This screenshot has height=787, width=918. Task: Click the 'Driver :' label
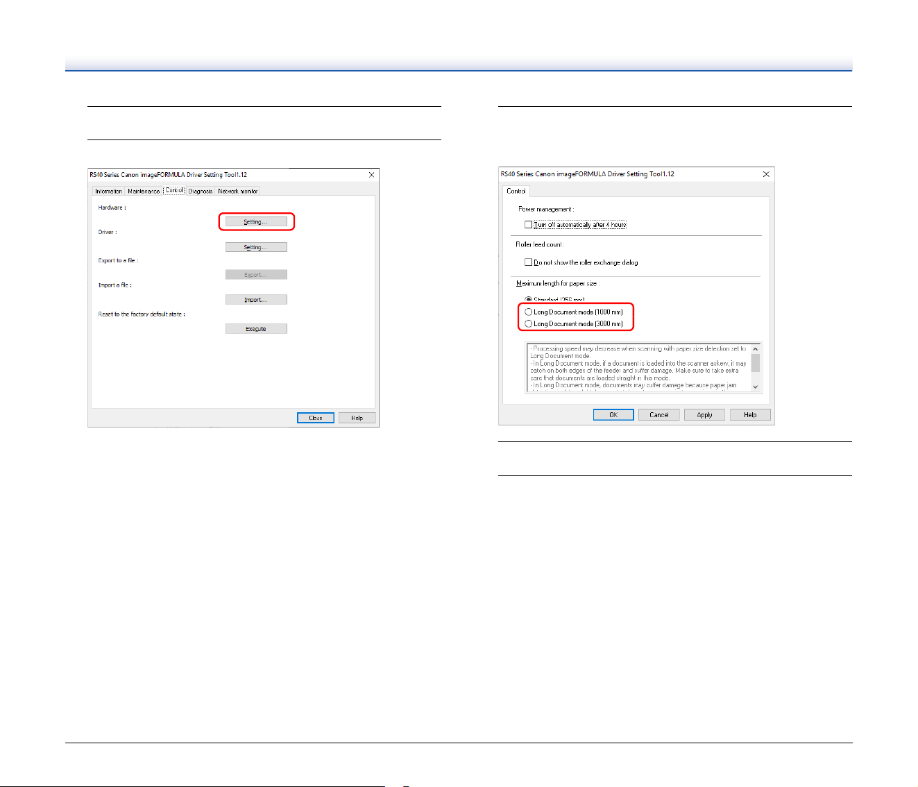107,232
